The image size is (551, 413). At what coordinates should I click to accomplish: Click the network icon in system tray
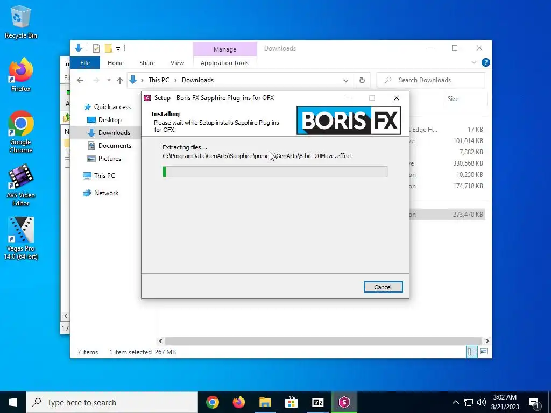pos(469,402)
